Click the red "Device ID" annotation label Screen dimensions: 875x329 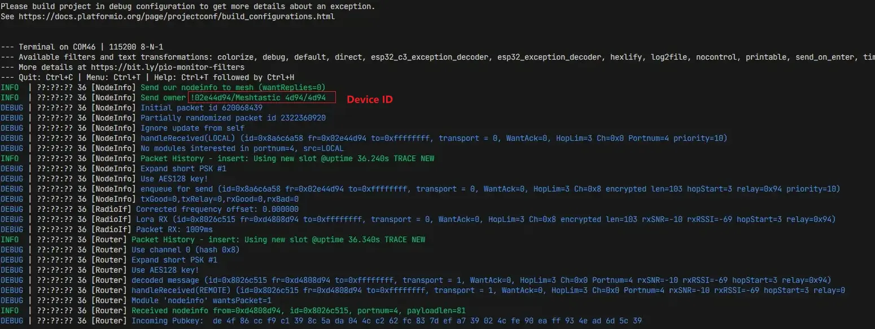pos(369,99)
